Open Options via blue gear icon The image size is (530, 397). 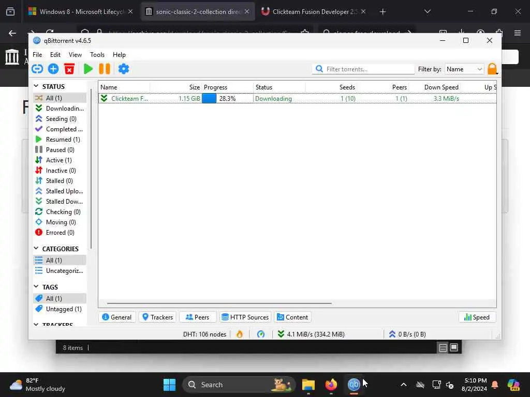[124, 69]
